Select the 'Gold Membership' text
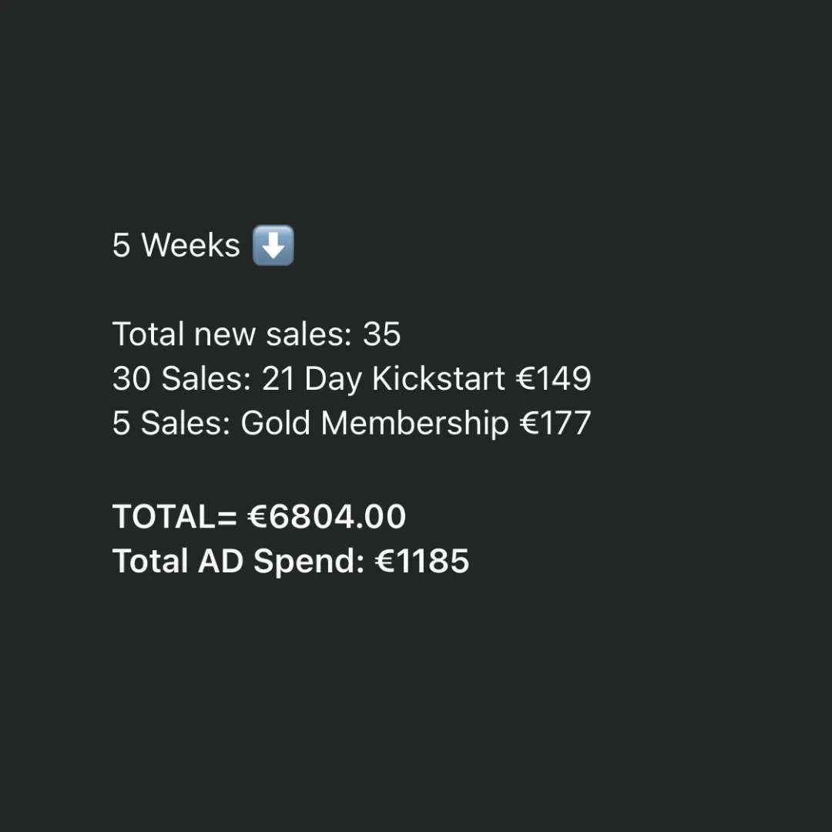832x832 pixels. point(374,424)
